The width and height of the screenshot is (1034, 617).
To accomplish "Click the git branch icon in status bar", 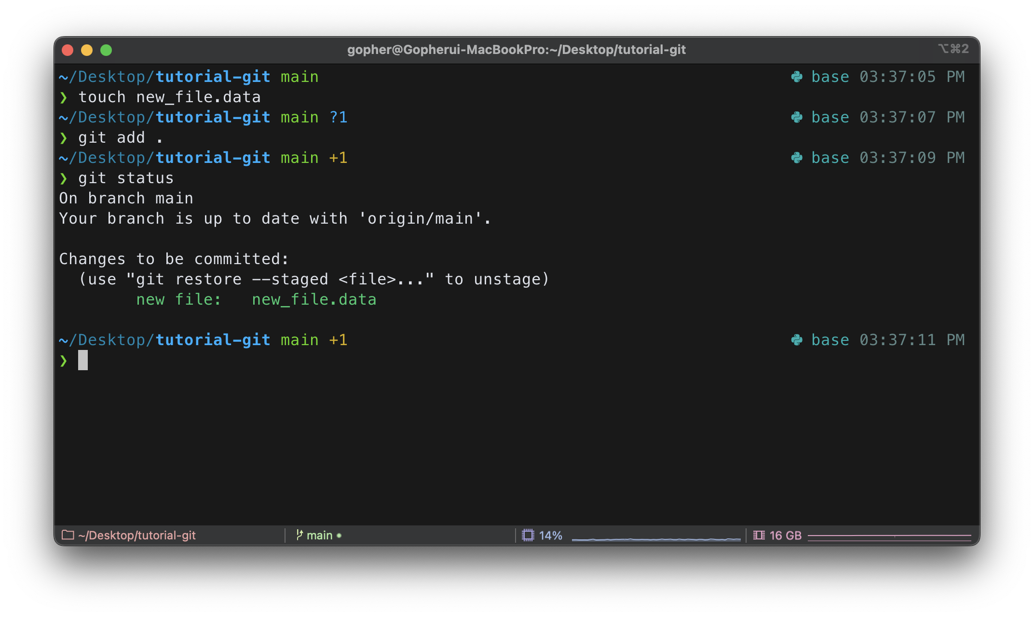I will click(299, 535).
